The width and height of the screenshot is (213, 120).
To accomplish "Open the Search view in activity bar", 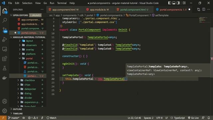I will click(4, 20).
